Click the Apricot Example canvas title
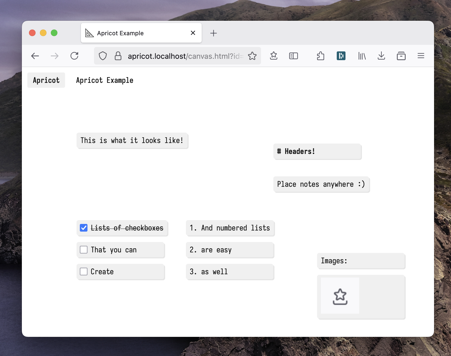The height and width of the screenshot is (356, 451). tap(105, 80)
